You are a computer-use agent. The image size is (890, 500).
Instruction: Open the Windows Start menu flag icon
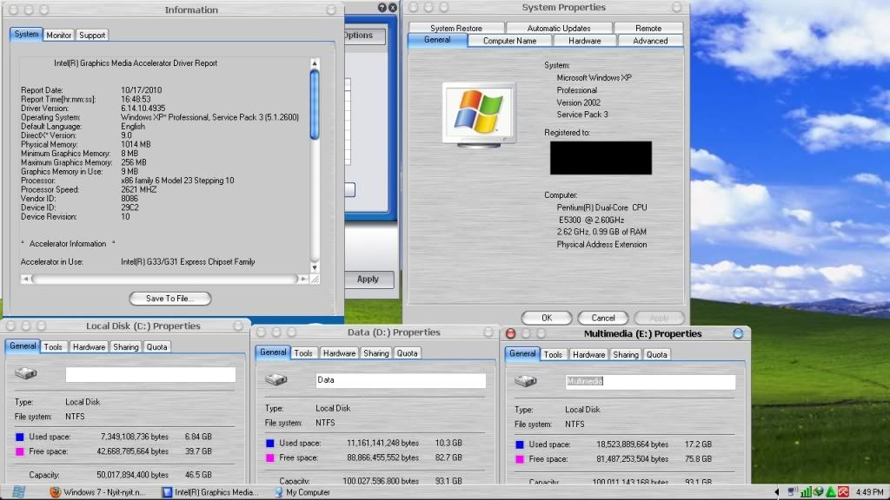pyautogui.click(x=19, y=491)
